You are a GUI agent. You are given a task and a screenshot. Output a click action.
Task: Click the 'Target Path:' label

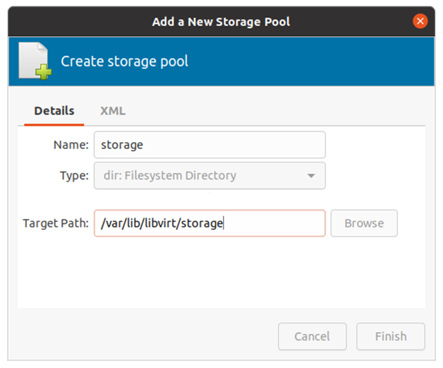[56, 224]
